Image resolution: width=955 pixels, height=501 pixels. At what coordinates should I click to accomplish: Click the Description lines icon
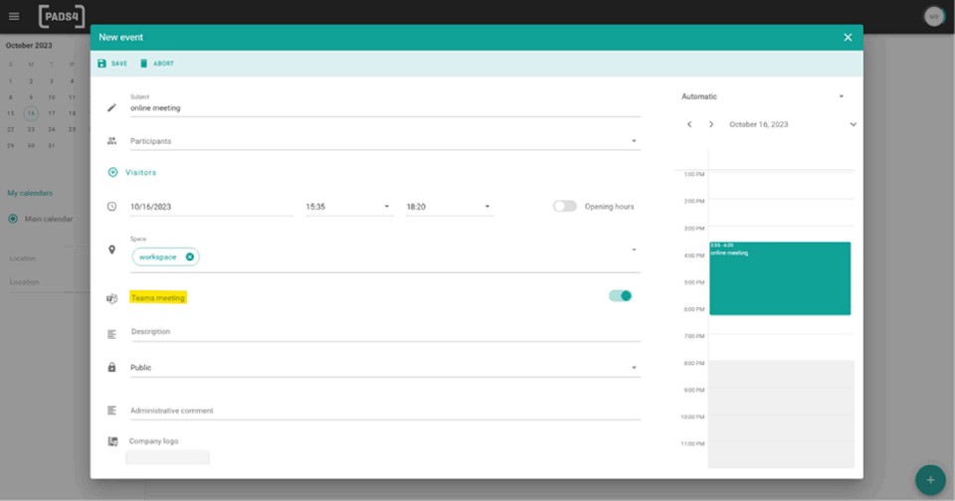click(x=111, y=334)
